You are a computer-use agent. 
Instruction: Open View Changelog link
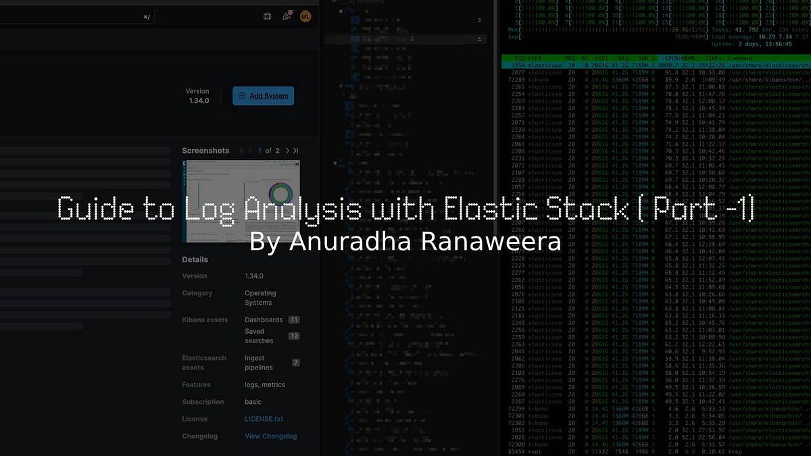[x=270, y=436]
